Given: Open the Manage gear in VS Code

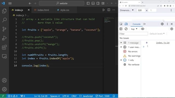Looking at the screenshot, I should [4, 89].
